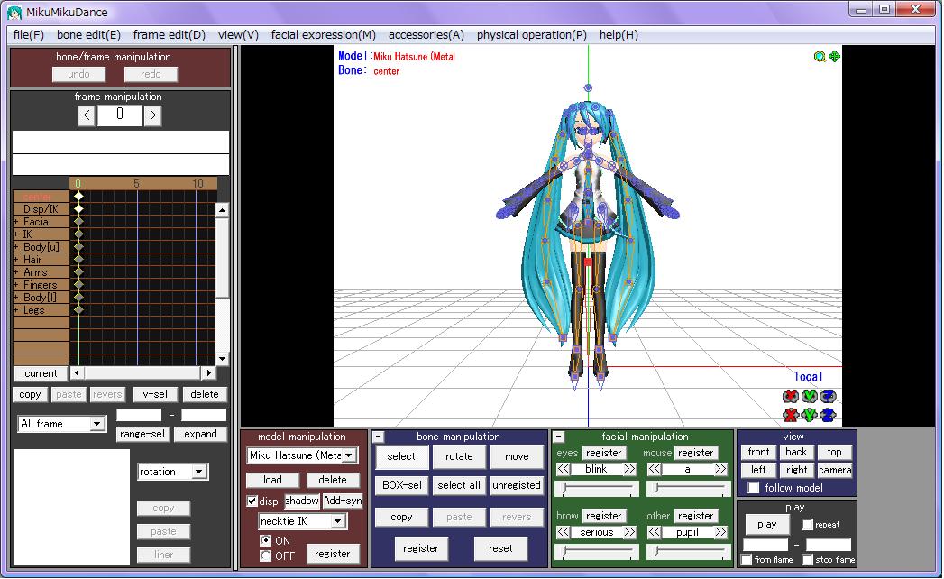Screen dimensions: 944x579
Task: Switch to the front view
Action: pos(758,452)
